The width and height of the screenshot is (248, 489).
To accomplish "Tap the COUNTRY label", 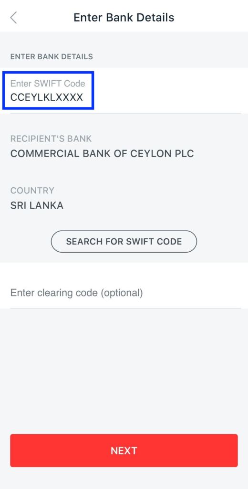I will (32, 190).
